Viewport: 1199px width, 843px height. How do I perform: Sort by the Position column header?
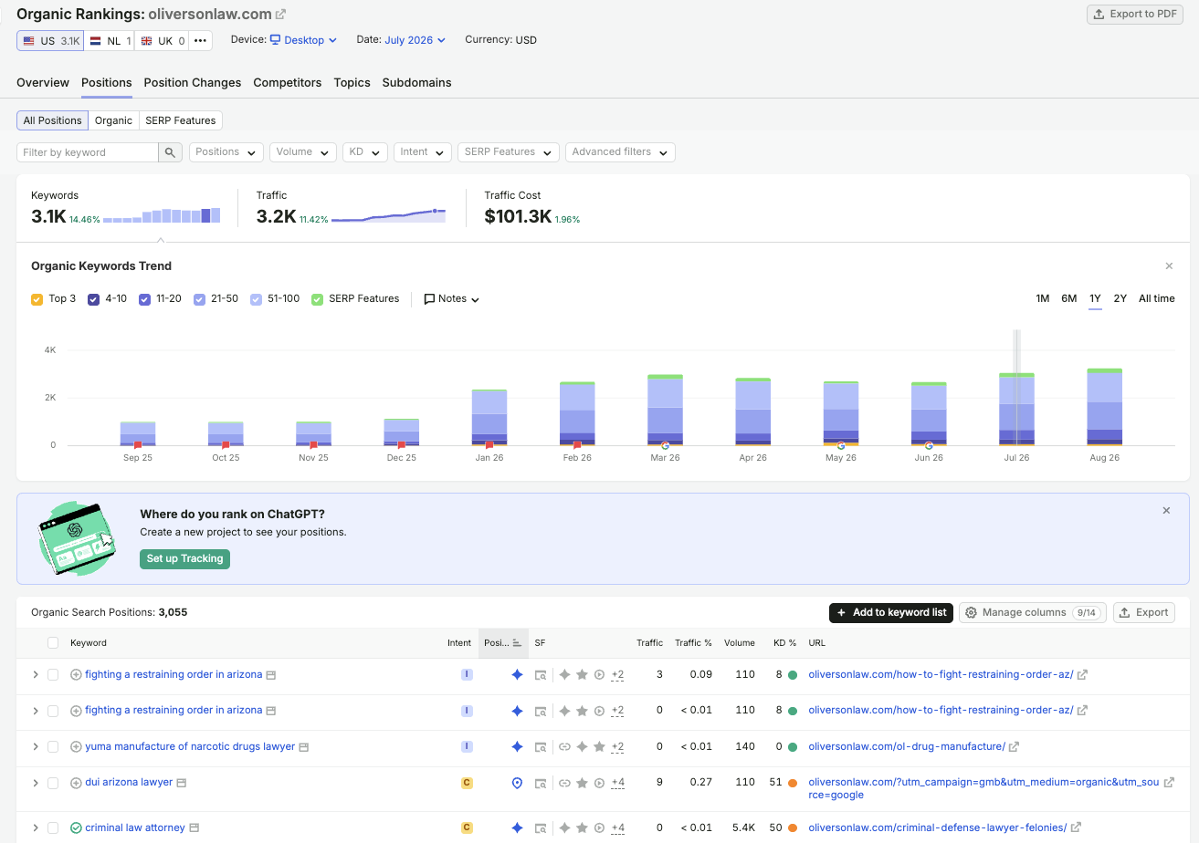(503, 643)
